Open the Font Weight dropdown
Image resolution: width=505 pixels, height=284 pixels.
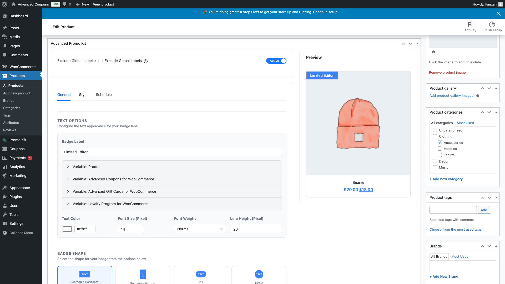point(200,229)
